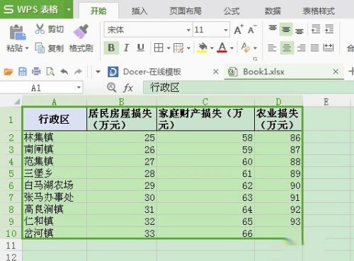The width and height of the screenshot is (354, 261).
Task: Align text to top
Action: 273,29
